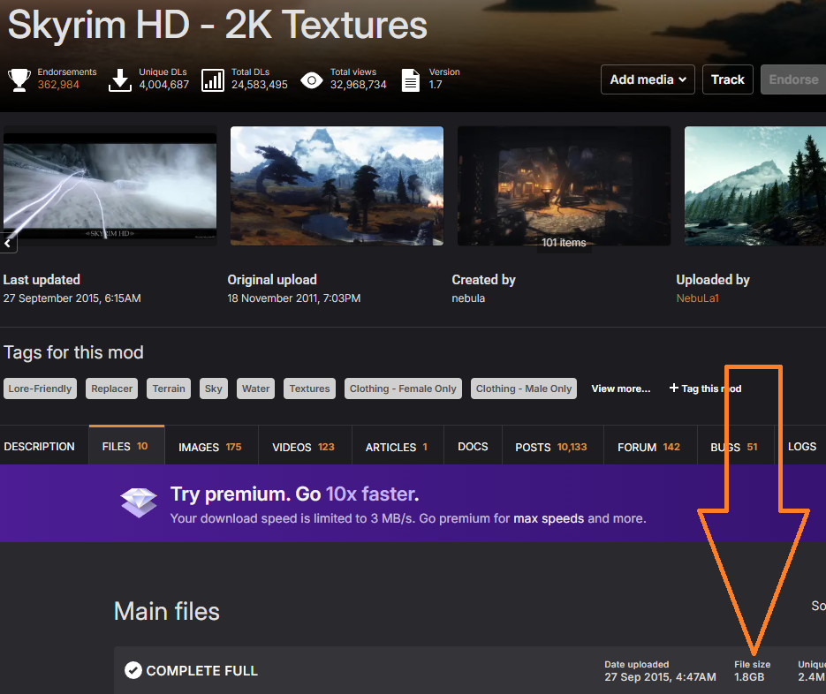Select the Terrain tag
The width and height of the screenshot is (826, 694).
(169, 388)
